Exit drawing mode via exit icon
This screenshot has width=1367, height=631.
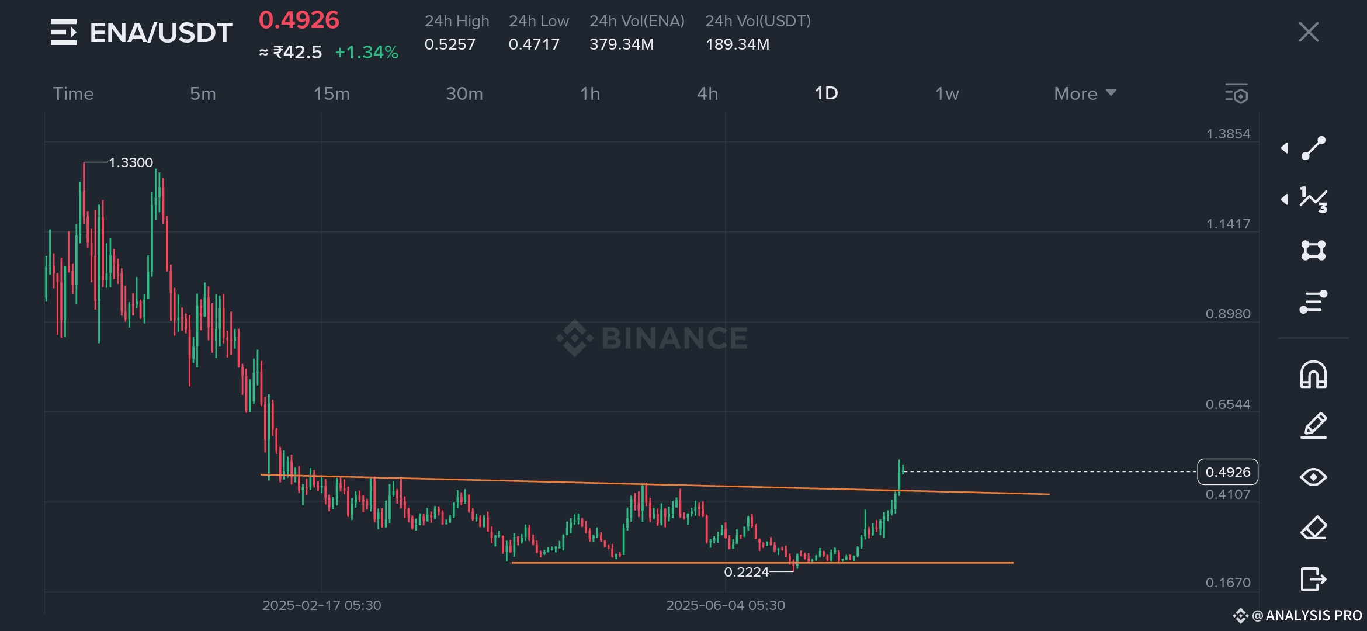1313,579
